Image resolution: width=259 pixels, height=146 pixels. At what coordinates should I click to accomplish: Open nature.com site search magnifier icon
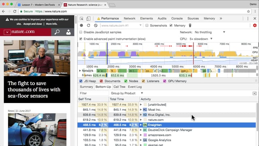[x=57, y=32]
